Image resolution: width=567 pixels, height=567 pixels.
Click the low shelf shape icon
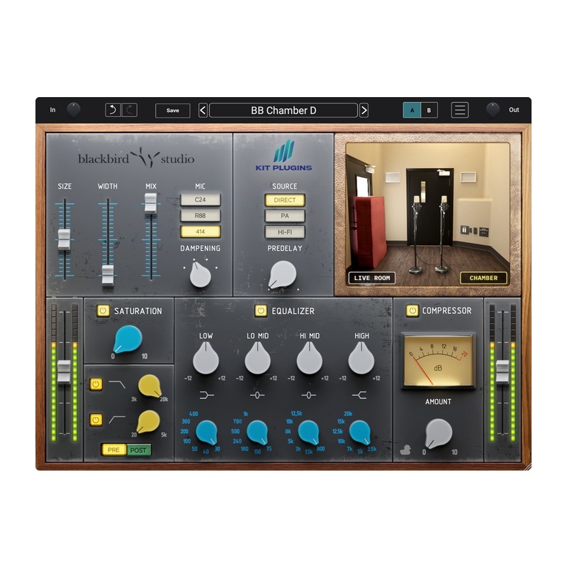[206, 395]
